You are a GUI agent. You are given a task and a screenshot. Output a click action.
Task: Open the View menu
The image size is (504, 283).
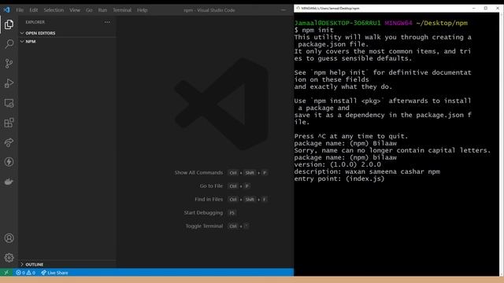pyautogui.click(x=75, y=10)
